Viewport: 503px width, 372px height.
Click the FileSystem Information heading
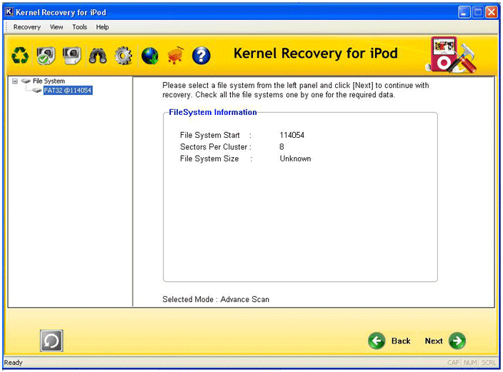click(x=213, y=112)
